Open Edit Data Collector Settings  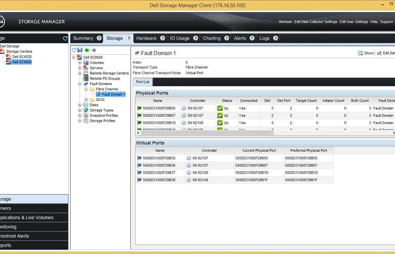[315, 22]
